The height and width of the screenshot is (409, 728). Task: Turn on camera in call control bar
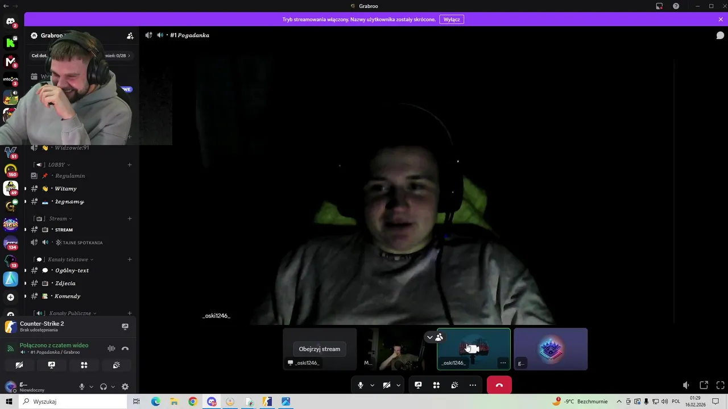387,385
